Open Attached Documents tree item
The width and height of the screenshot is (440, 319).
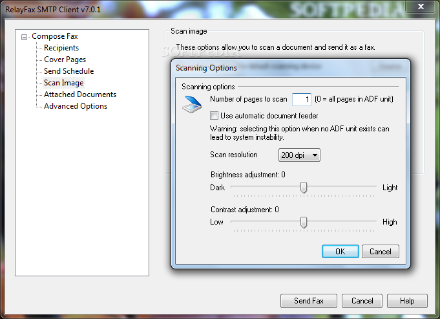tap(80, 94)
